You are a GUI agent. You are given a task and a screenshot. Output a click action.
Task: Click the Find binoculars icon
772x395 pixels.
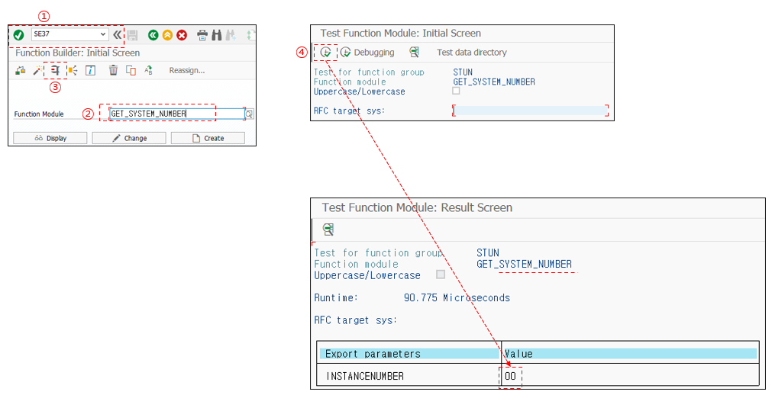[x=217, y=35]
